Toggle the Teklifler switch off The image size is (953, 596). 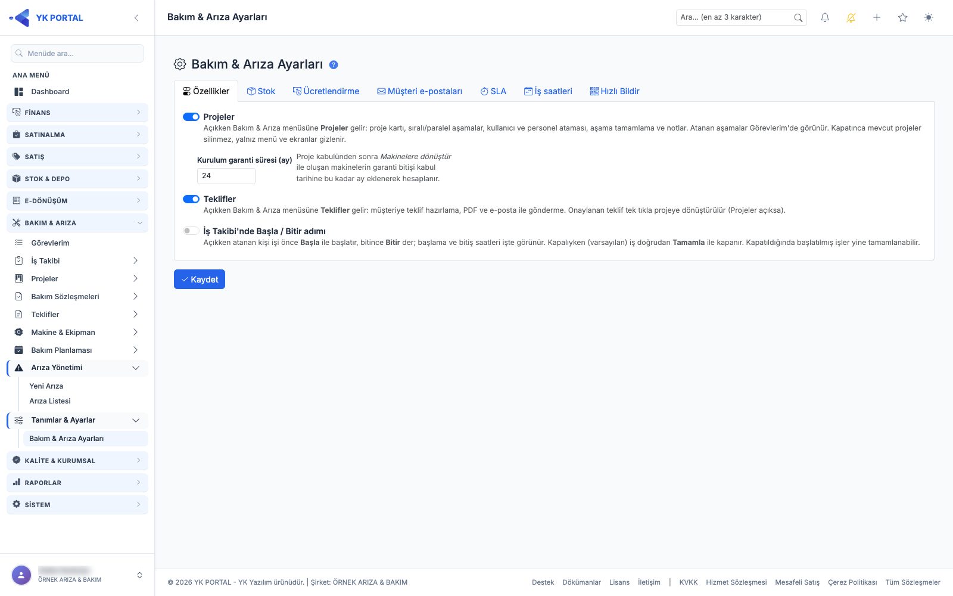(x=191, y=199)
